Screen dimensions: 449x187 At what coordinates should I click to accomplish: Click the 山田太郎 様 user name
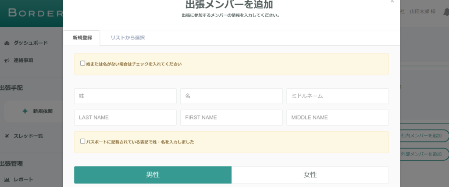(423, 11)
